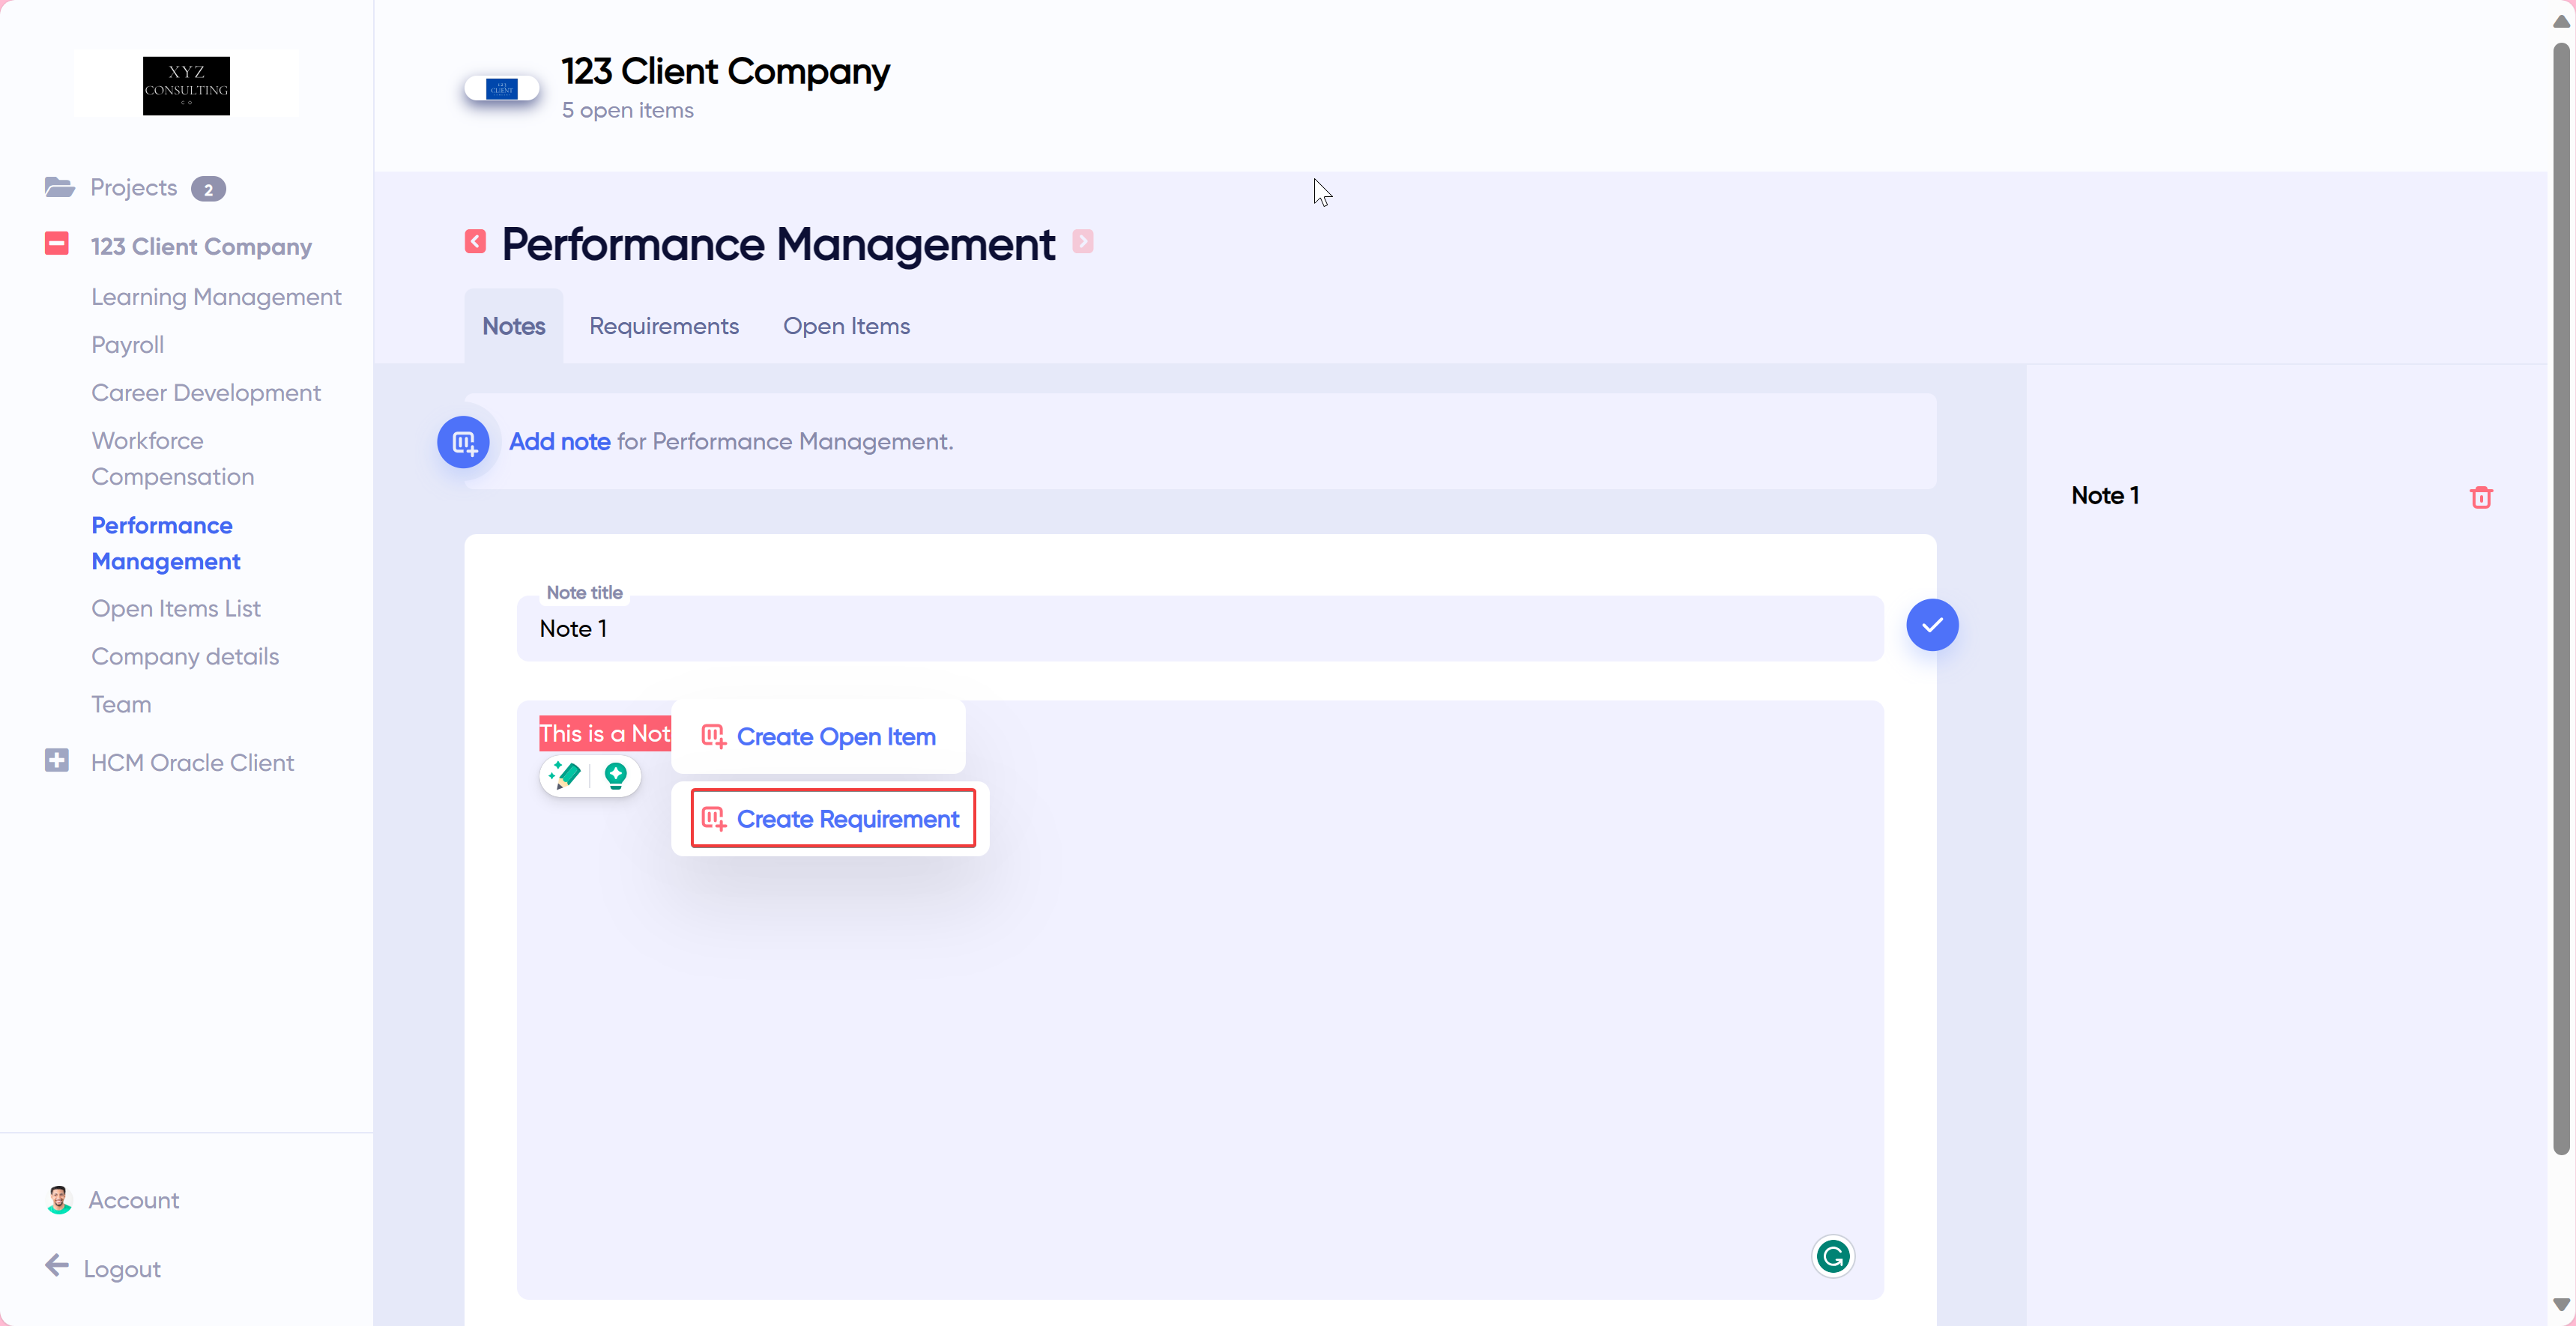2576x1326 pixels.
Task: Switch to the Requirements tab
Action: [663, 326]
